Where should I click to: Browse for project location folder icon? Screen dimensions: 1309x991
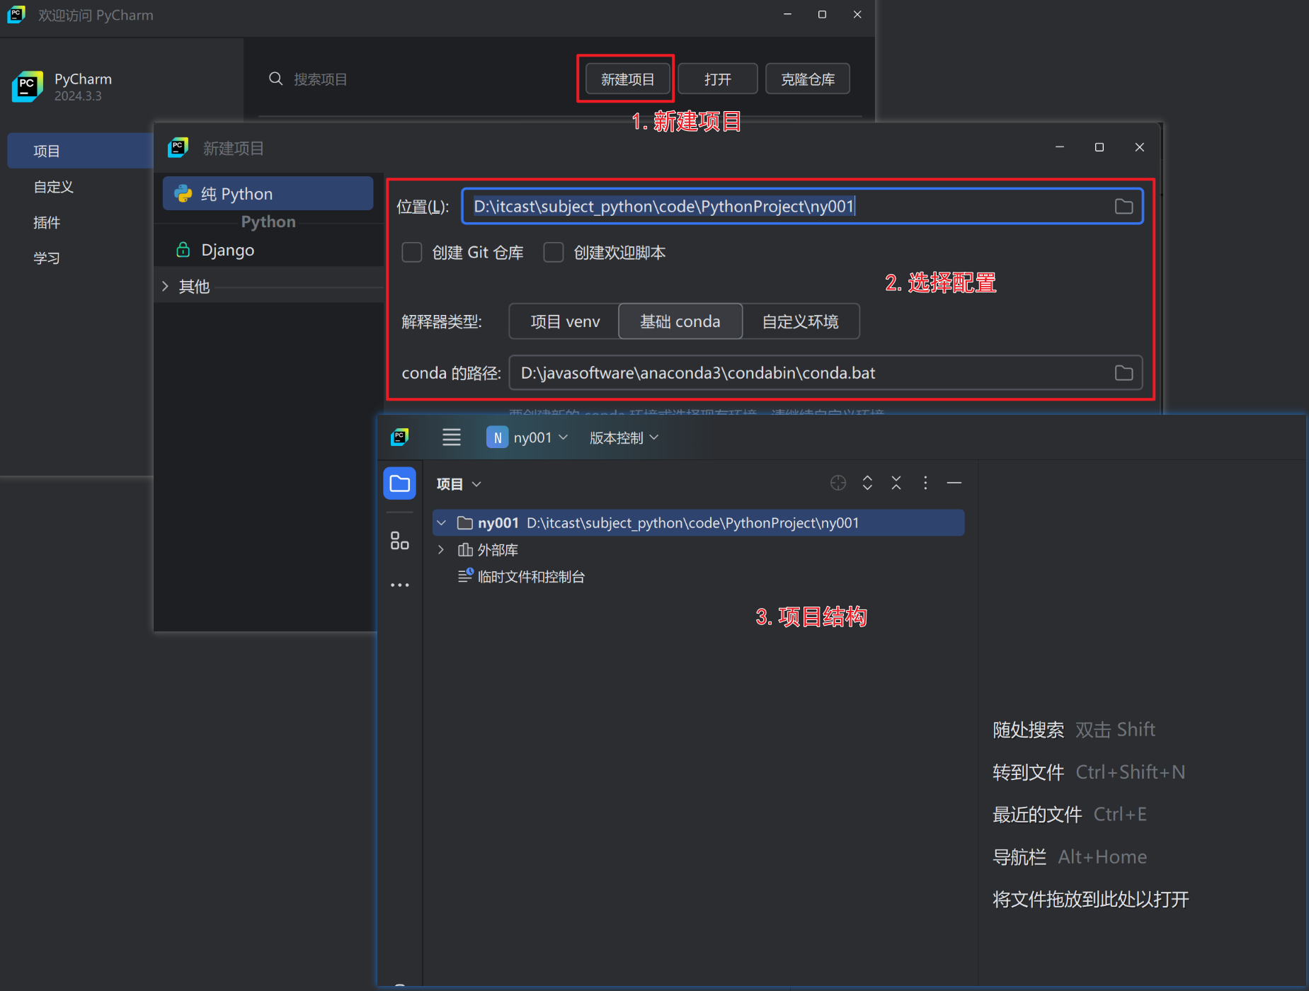point(1124,206)
